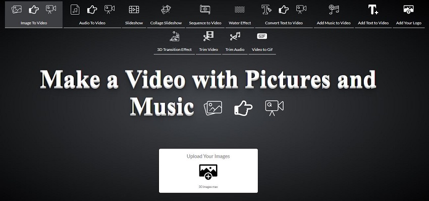Screen dimensions: 429x201
Task: Open the 3D Transition Effect label
Action: tap(174, 49)
